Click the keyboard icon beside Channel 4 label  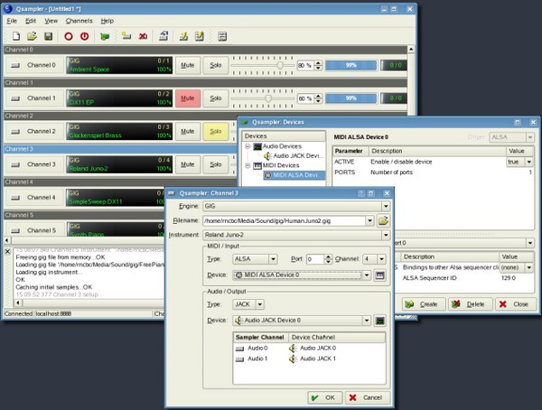[15, 198]
